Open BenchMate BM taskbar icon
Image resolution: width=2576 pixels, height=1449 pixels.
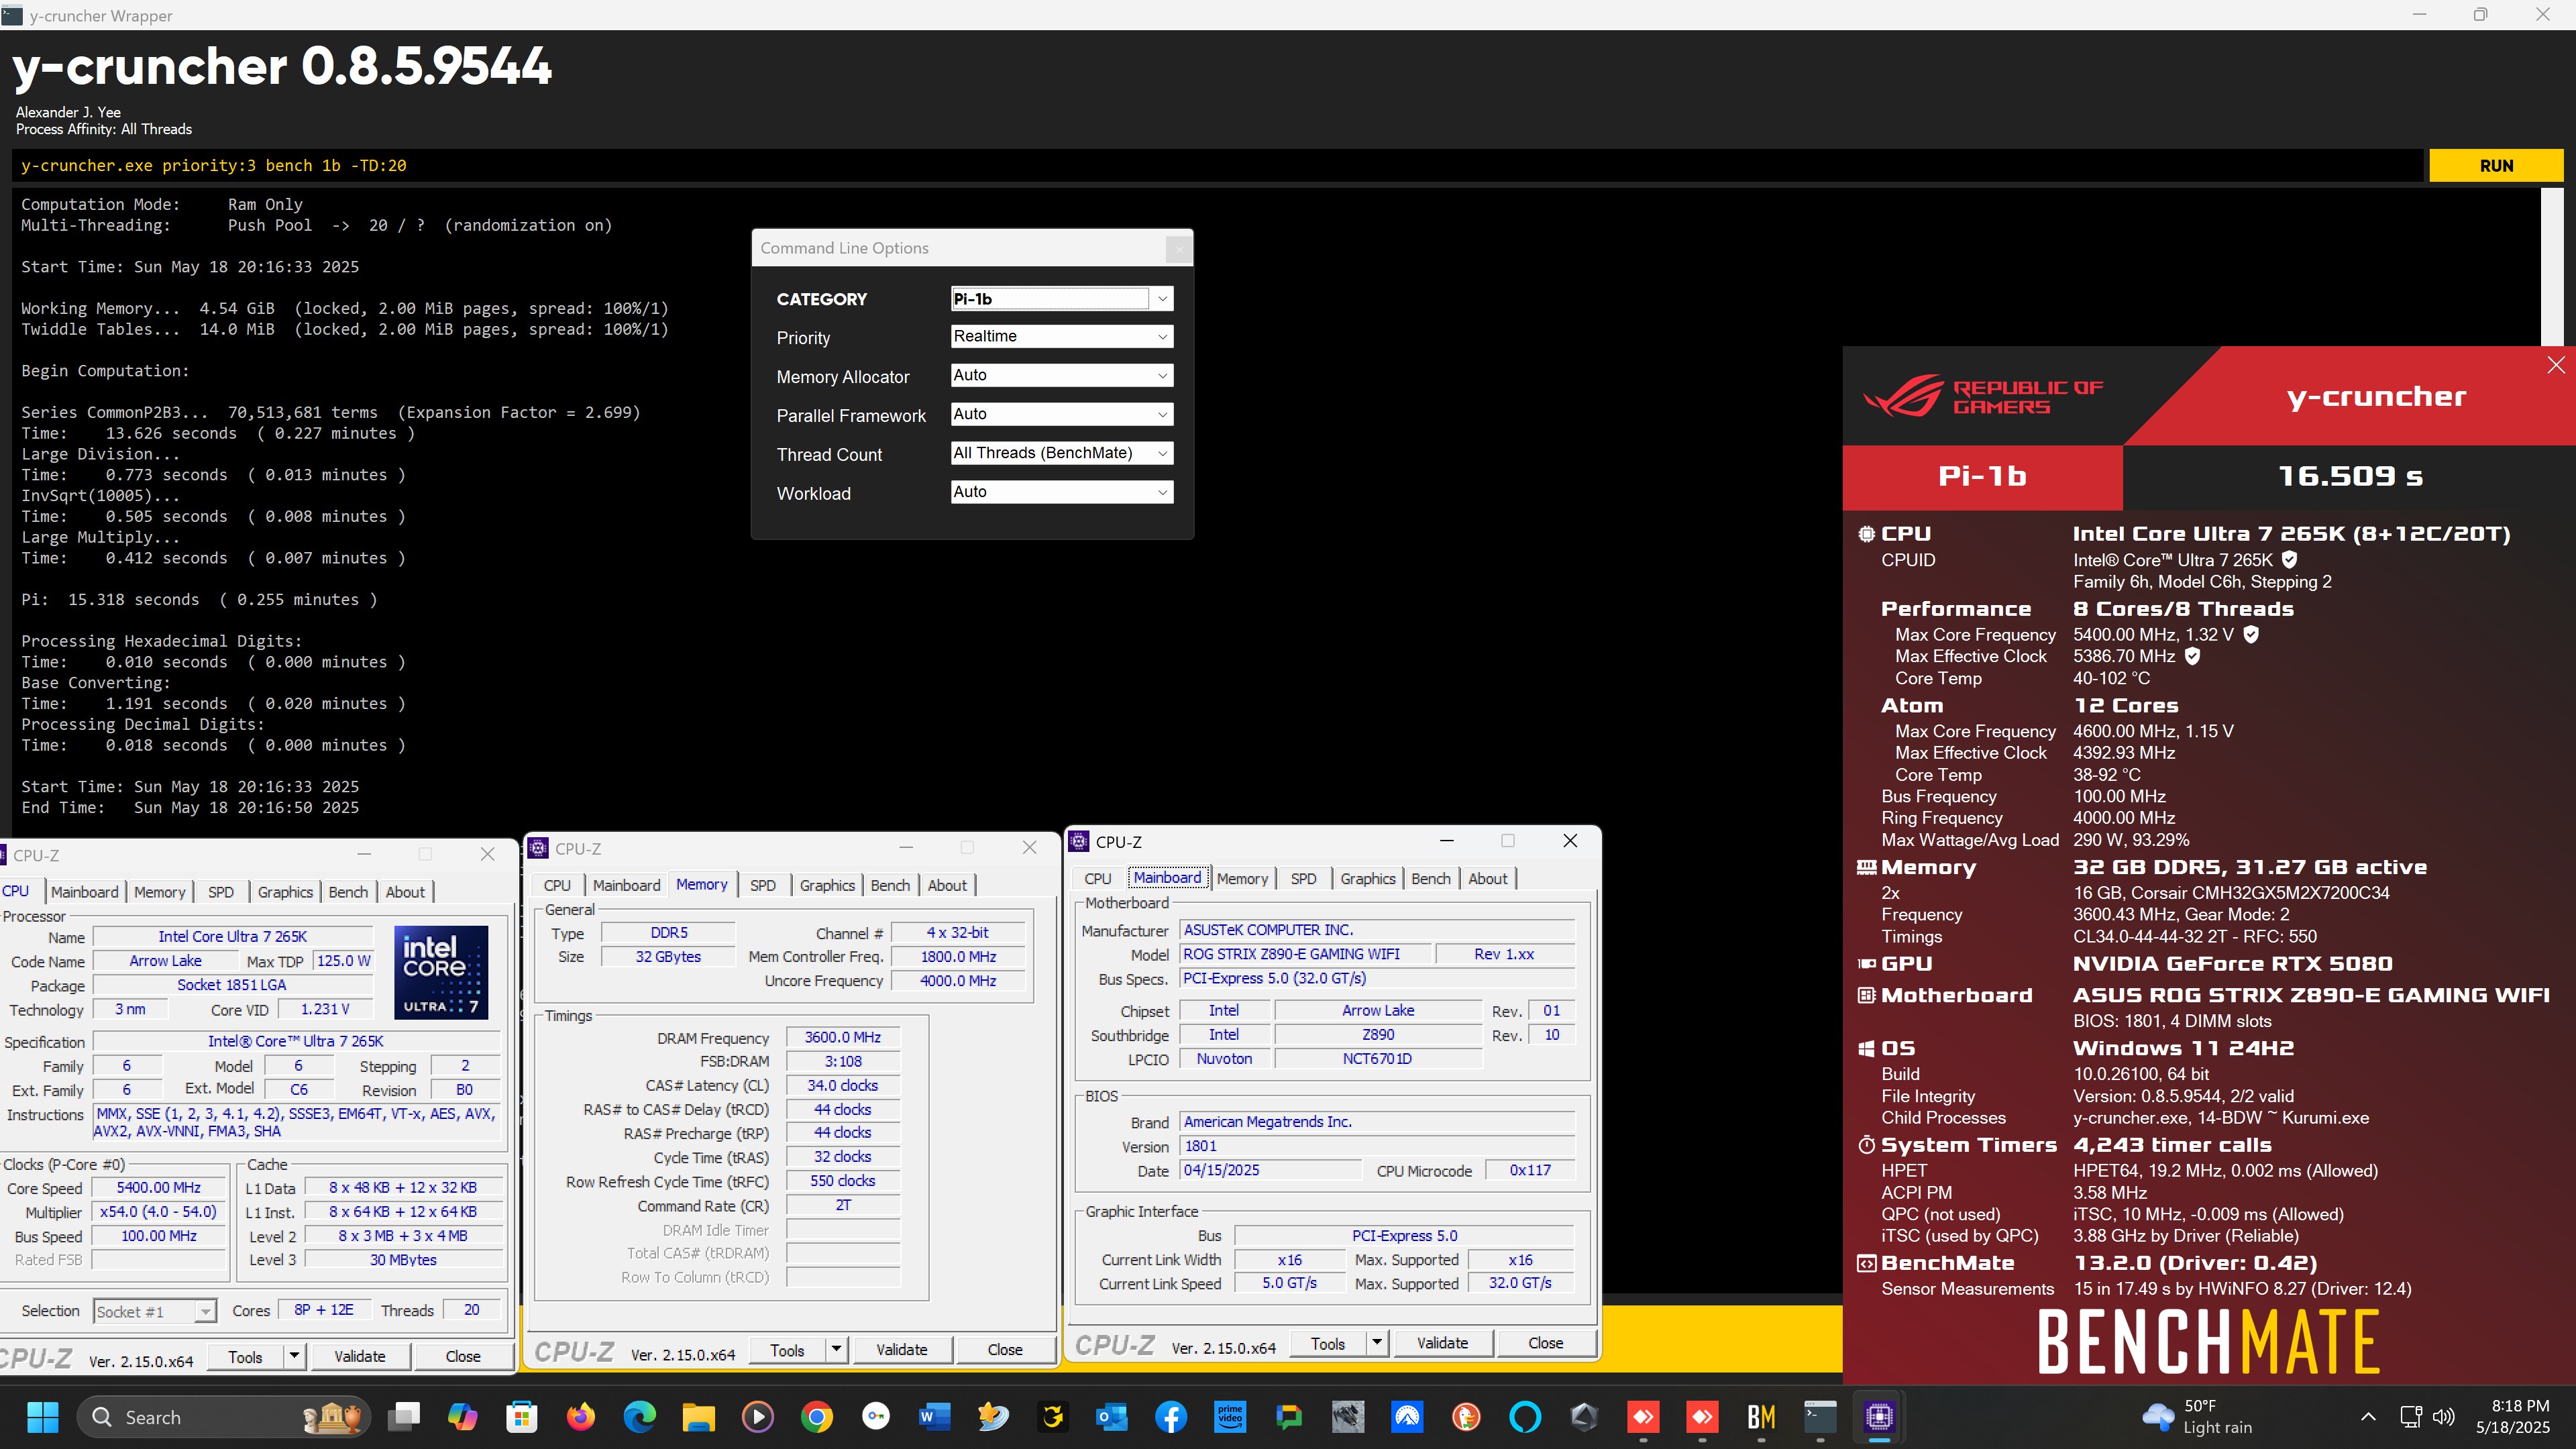(1761, 1416)
